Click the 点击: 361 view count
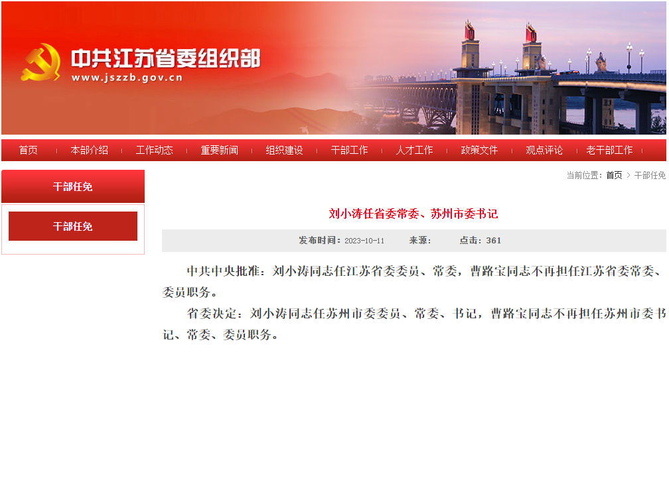 [480, 240]
